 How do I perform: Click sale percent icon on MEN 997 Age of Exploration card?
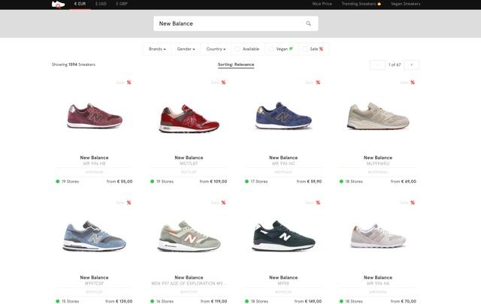(224, 202)
